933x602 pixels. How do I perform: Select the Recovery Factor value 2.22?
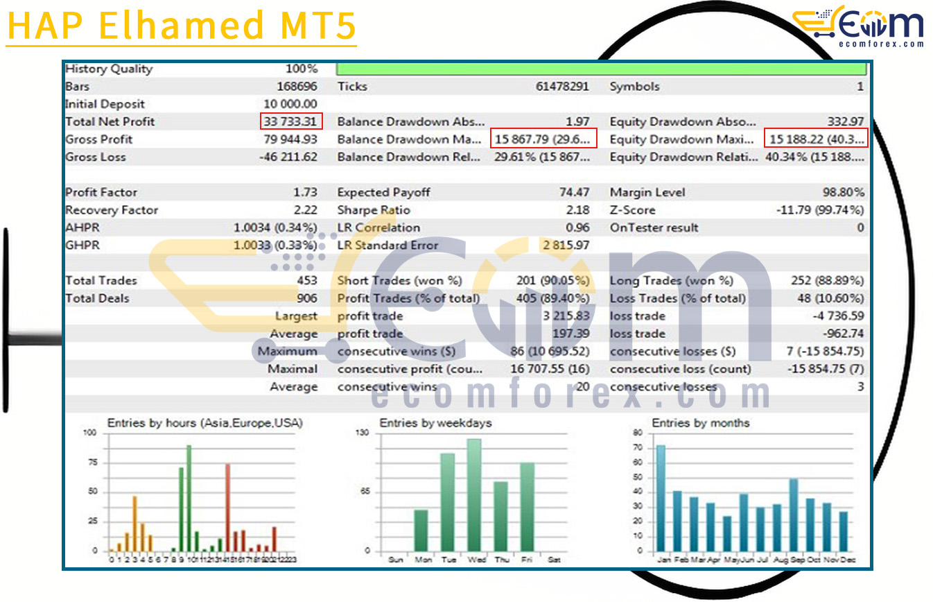(306, 210)
